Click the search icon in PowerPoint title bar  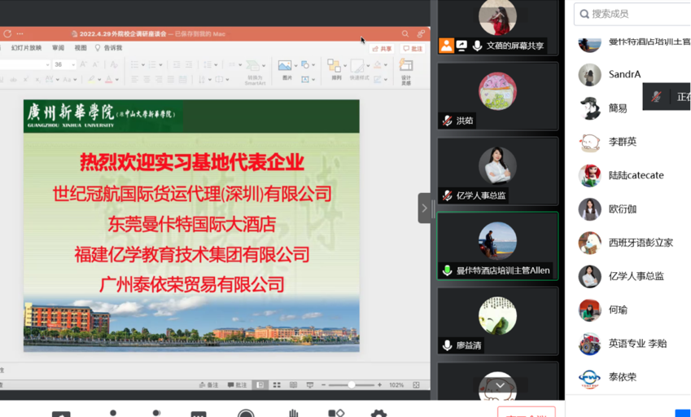pos(405,34)
